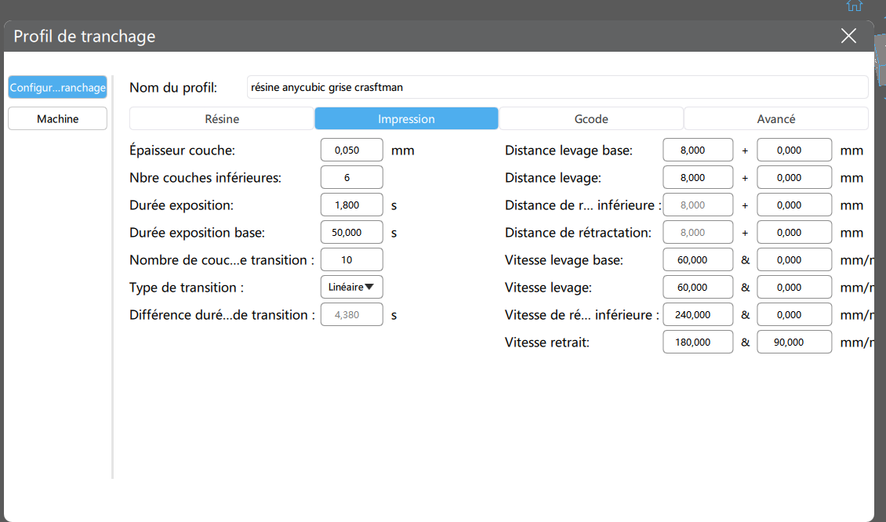Select the Avancé tab
This screenshot has height=522, width=886.
click(775, 118)
